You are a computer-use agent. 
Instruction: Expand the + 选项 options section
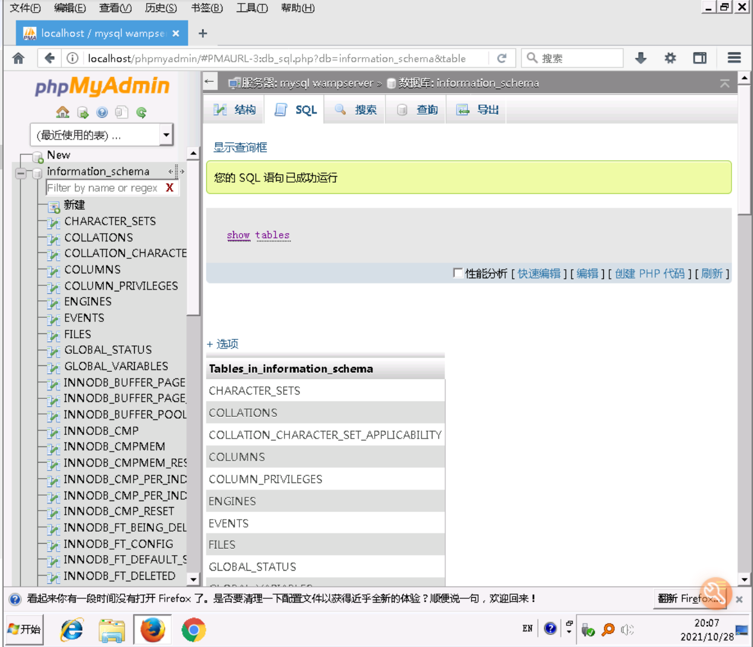[223, 344]
